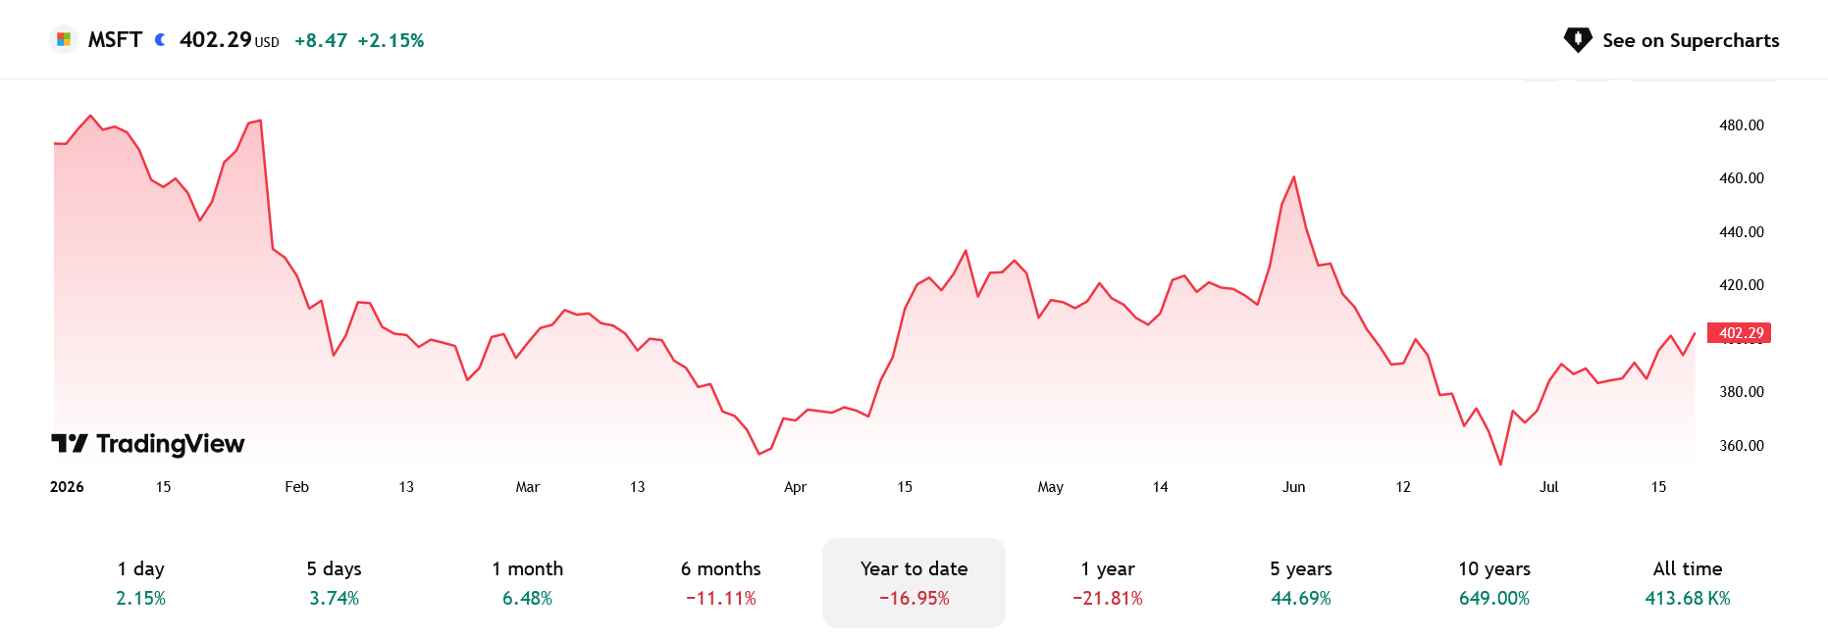Select the 5 days range tab
Image resolution: width=1828 pixels, height=638 pixels.
click(335, 582)
